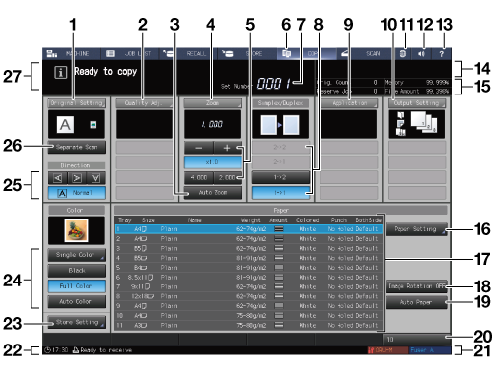The width and height of the screenshot is (492, 376).
Task: Click the Separate Scan button
Action: click(x=77, y=148)
